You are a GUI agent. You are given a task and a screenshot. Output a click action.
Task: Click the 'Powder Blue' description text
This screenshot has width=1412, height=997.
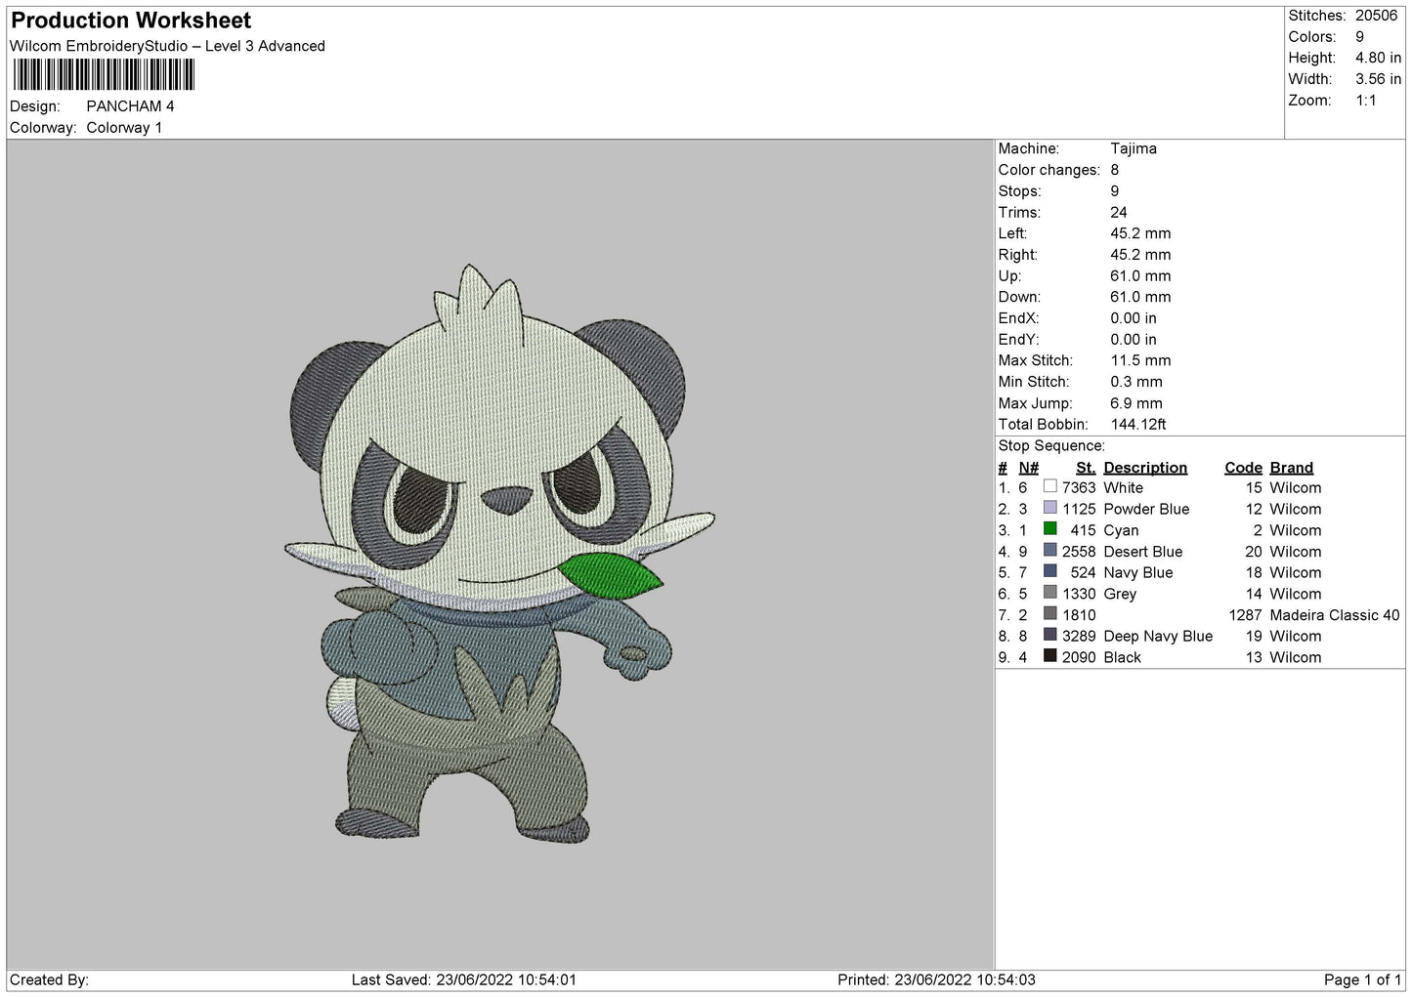pyautogui.click(x=1146, y=509)
